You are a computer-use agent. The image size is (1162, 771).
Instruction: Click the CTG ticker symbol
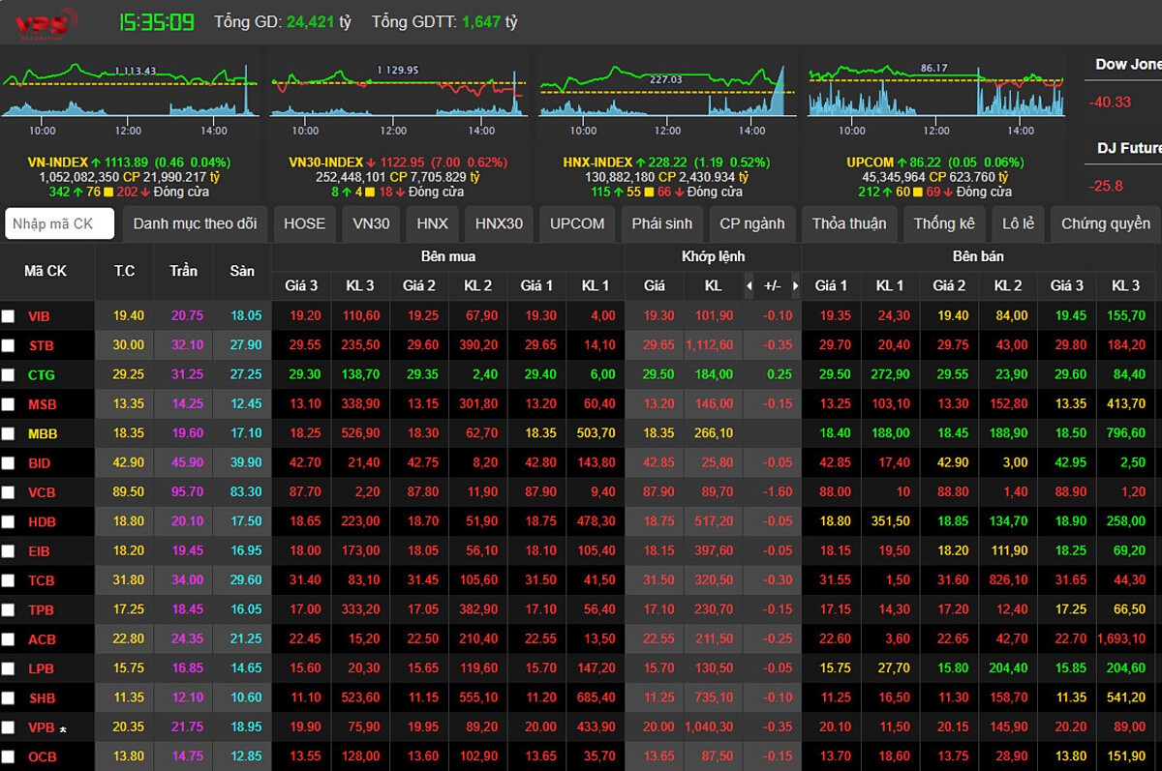pyautogui.click(x=42, y=374)
